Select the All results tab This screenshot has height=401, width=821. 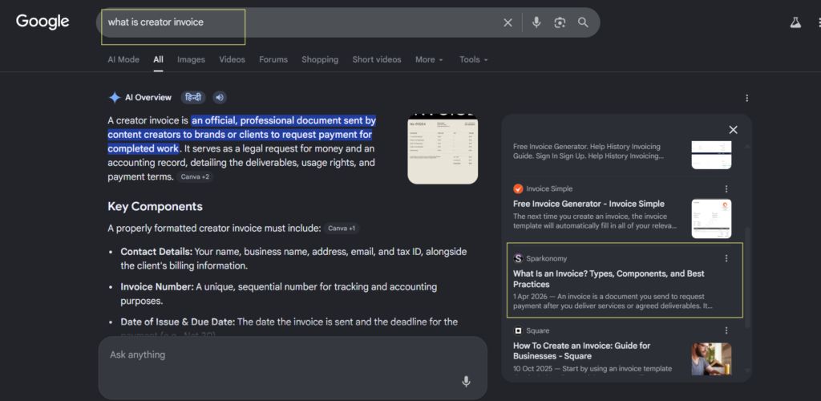(158, 59)
